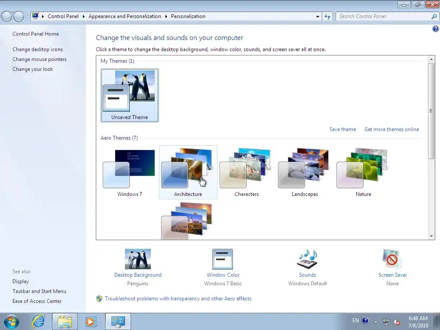Screen dimensions: 440x330
Task: Show hidden tray icons arrow
Action: 376,321
